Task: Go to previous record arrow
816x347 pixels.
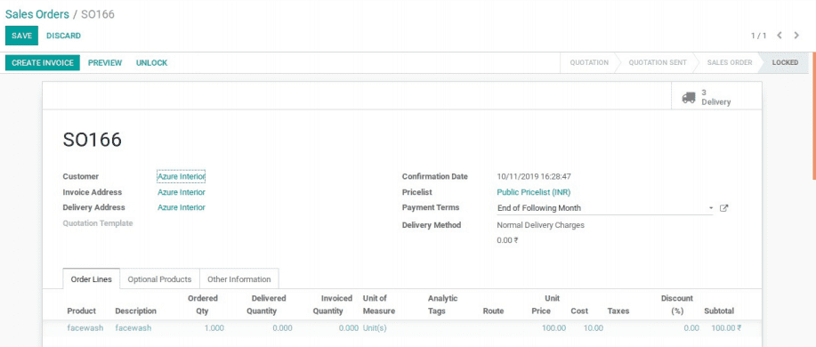Action: [779, 36]
